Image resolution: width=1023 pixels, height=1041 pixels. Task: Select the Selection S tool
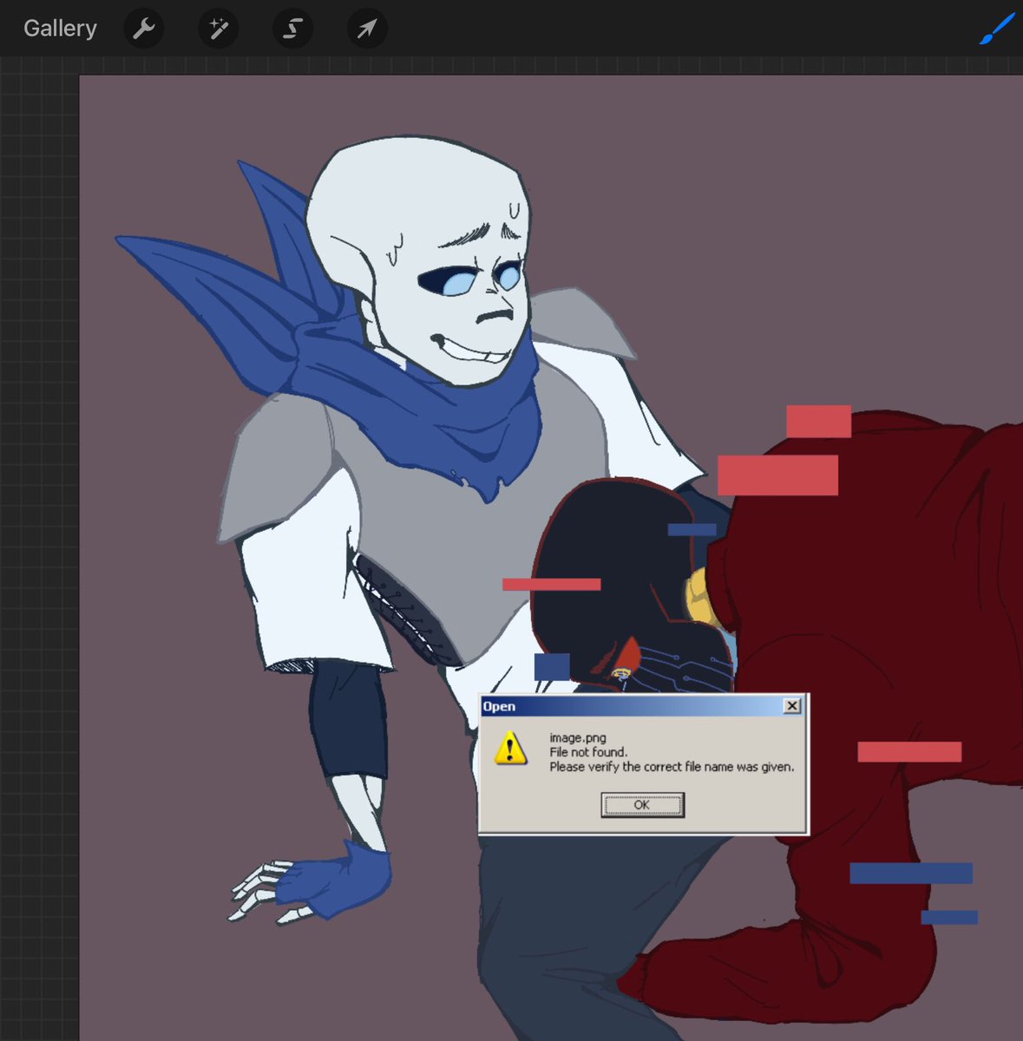point(292,29)
